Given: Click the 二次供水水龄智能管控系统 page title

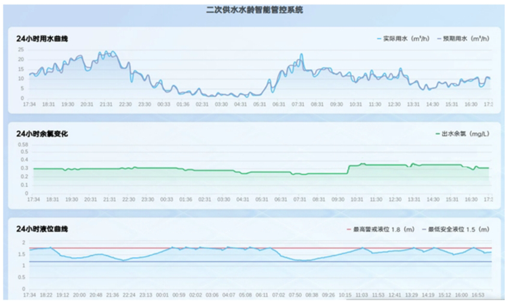Looking at the screenshot, I should coord(254,10).
